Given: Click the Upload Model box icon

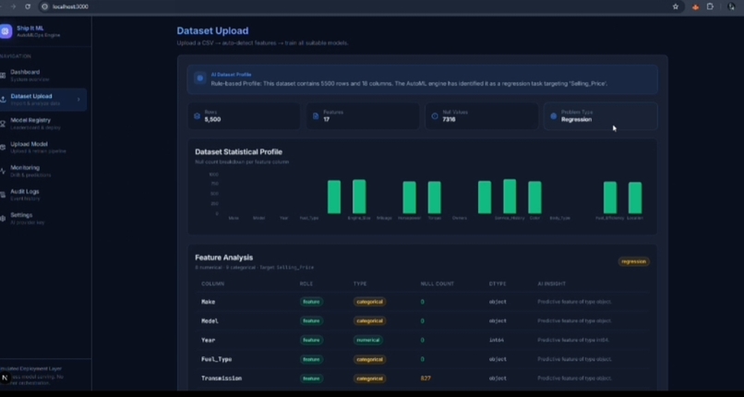Looking at the screenshot, I should coord(3,147).
